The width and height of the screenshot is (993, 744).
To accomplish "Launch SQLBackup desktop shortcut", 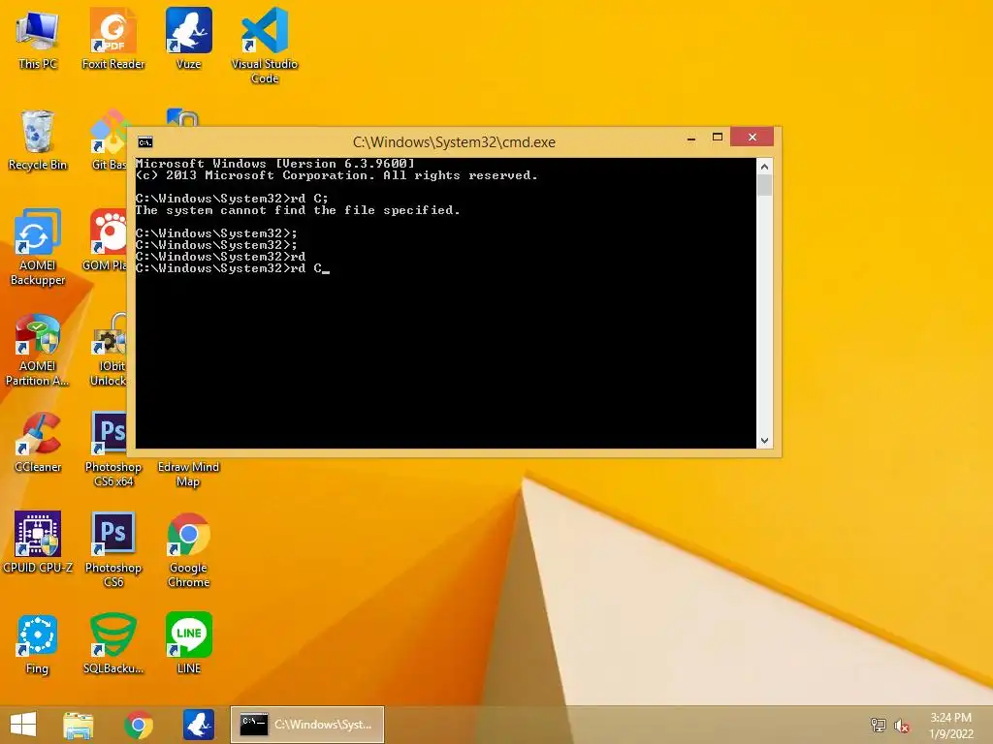I will 112,644.
